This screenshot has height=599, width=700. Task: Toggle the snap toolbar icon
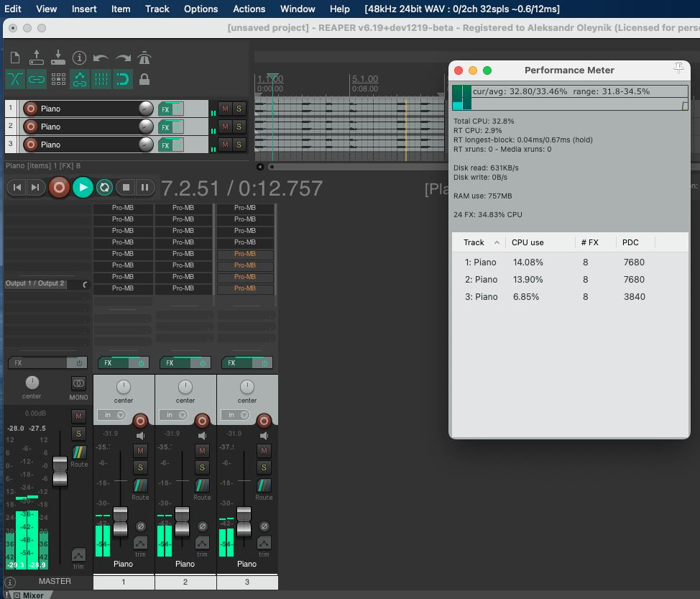pos(122,80)
